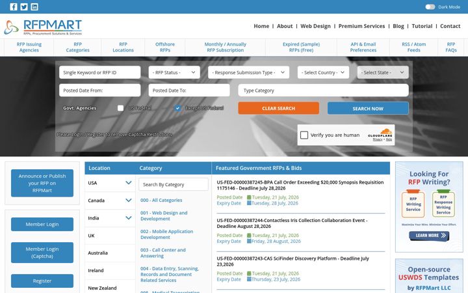Toggle the Dark Mode switch
Viewport: 468px width, 293px height.
pos(430,7)
